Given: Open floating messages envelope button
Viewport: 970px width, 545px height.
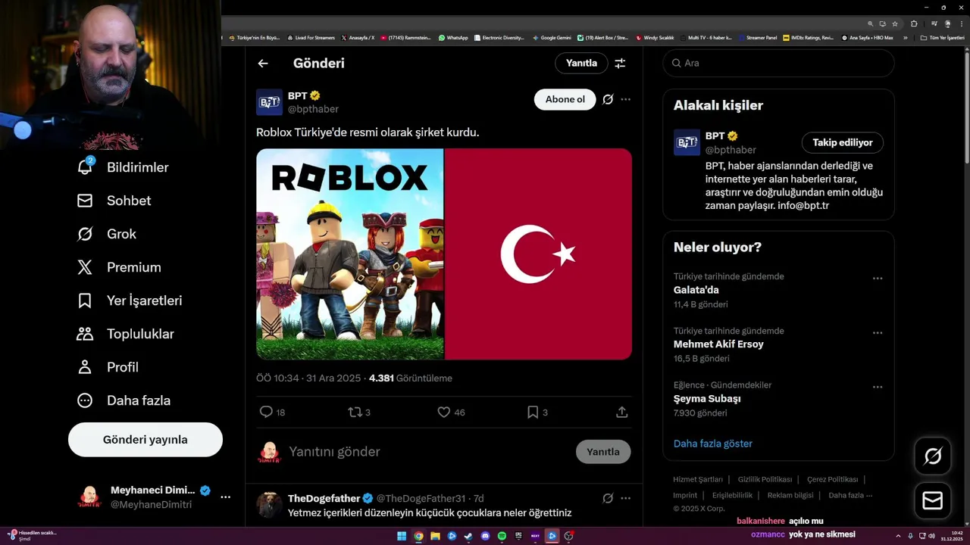Looking at the screenshot, I should [933, 501].
